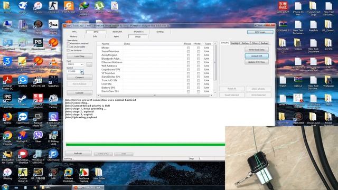This screenshot has height=190, width=338.
Task: Select the Touch ID SN row name
Action: (x=109, y=80)
